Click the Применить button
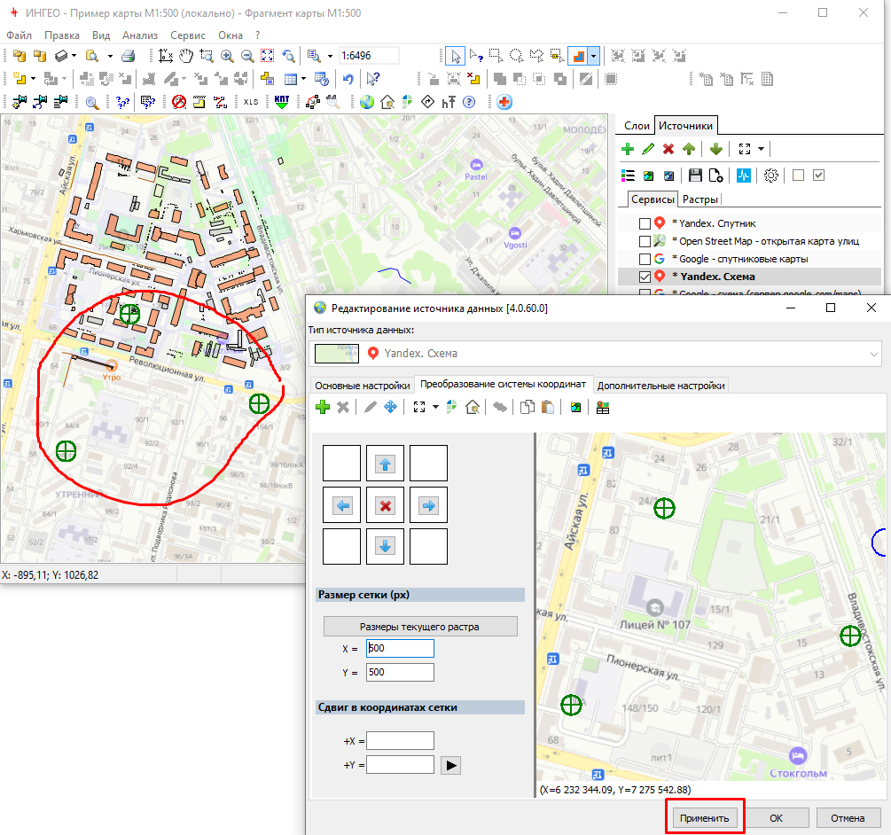 704,818
